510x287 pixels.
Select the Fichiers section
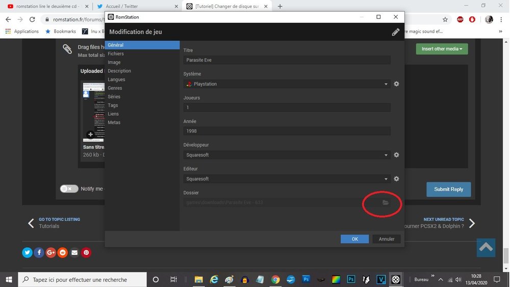tap(142, 54)
